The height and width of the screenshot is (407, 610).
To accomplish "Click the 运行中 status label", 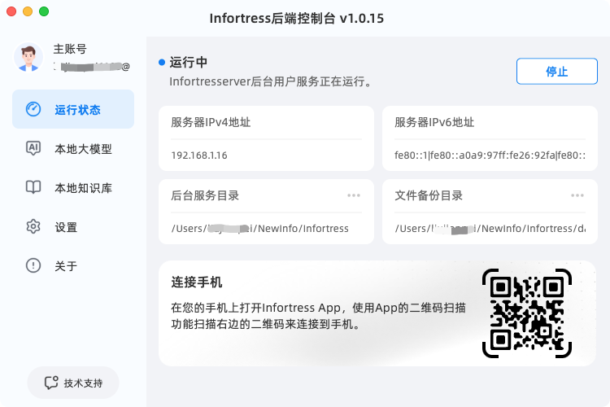I will pos(189,63).
